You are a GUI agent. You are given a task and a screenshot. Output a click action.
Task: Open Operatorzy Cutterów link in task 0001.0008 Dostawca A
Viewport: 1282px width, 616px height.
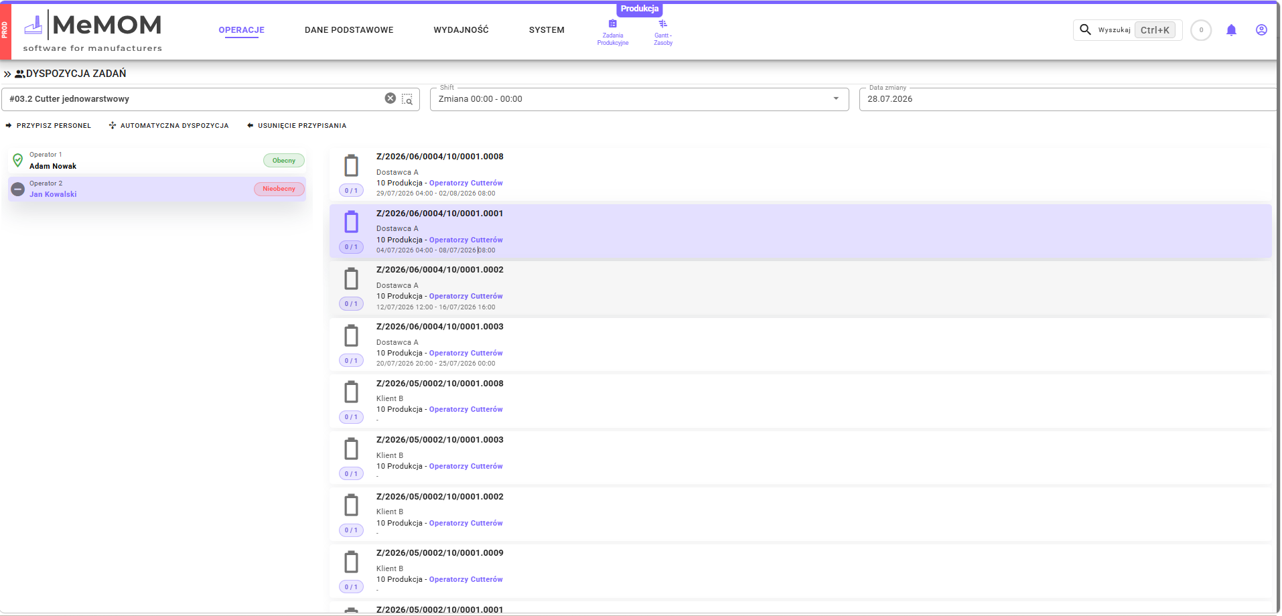466,183
